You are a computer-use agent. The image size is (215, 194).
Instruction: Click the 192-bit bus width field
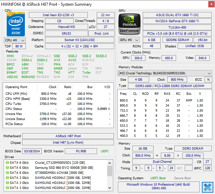point(202,40)
